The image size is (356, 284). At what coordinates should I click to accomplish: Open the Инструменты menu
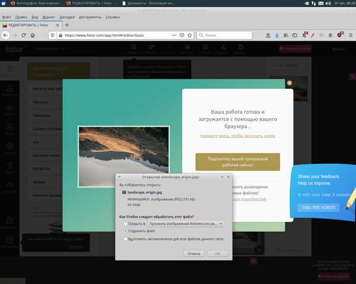point(90,17)
